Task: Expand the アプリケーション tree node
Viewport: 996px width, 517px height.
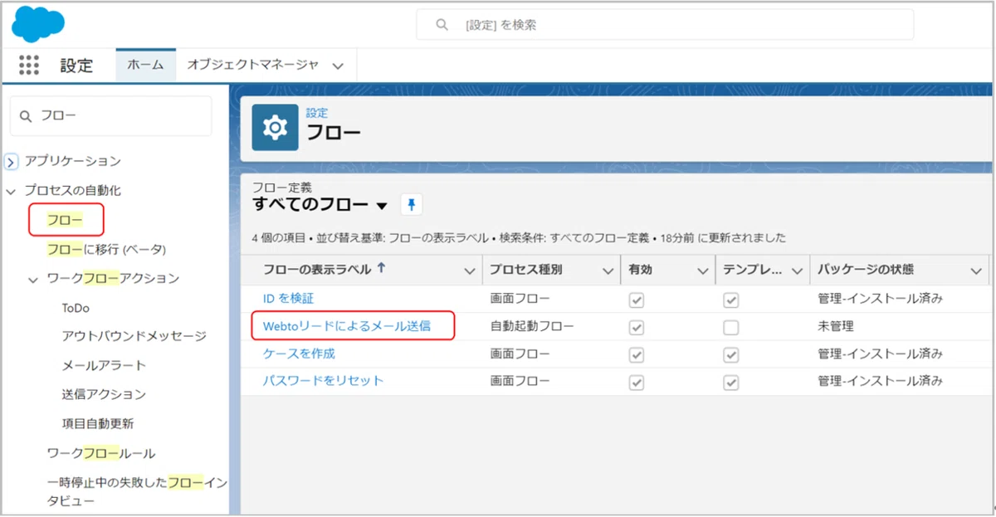Action: pyautogui.click(x=11, y=161)
